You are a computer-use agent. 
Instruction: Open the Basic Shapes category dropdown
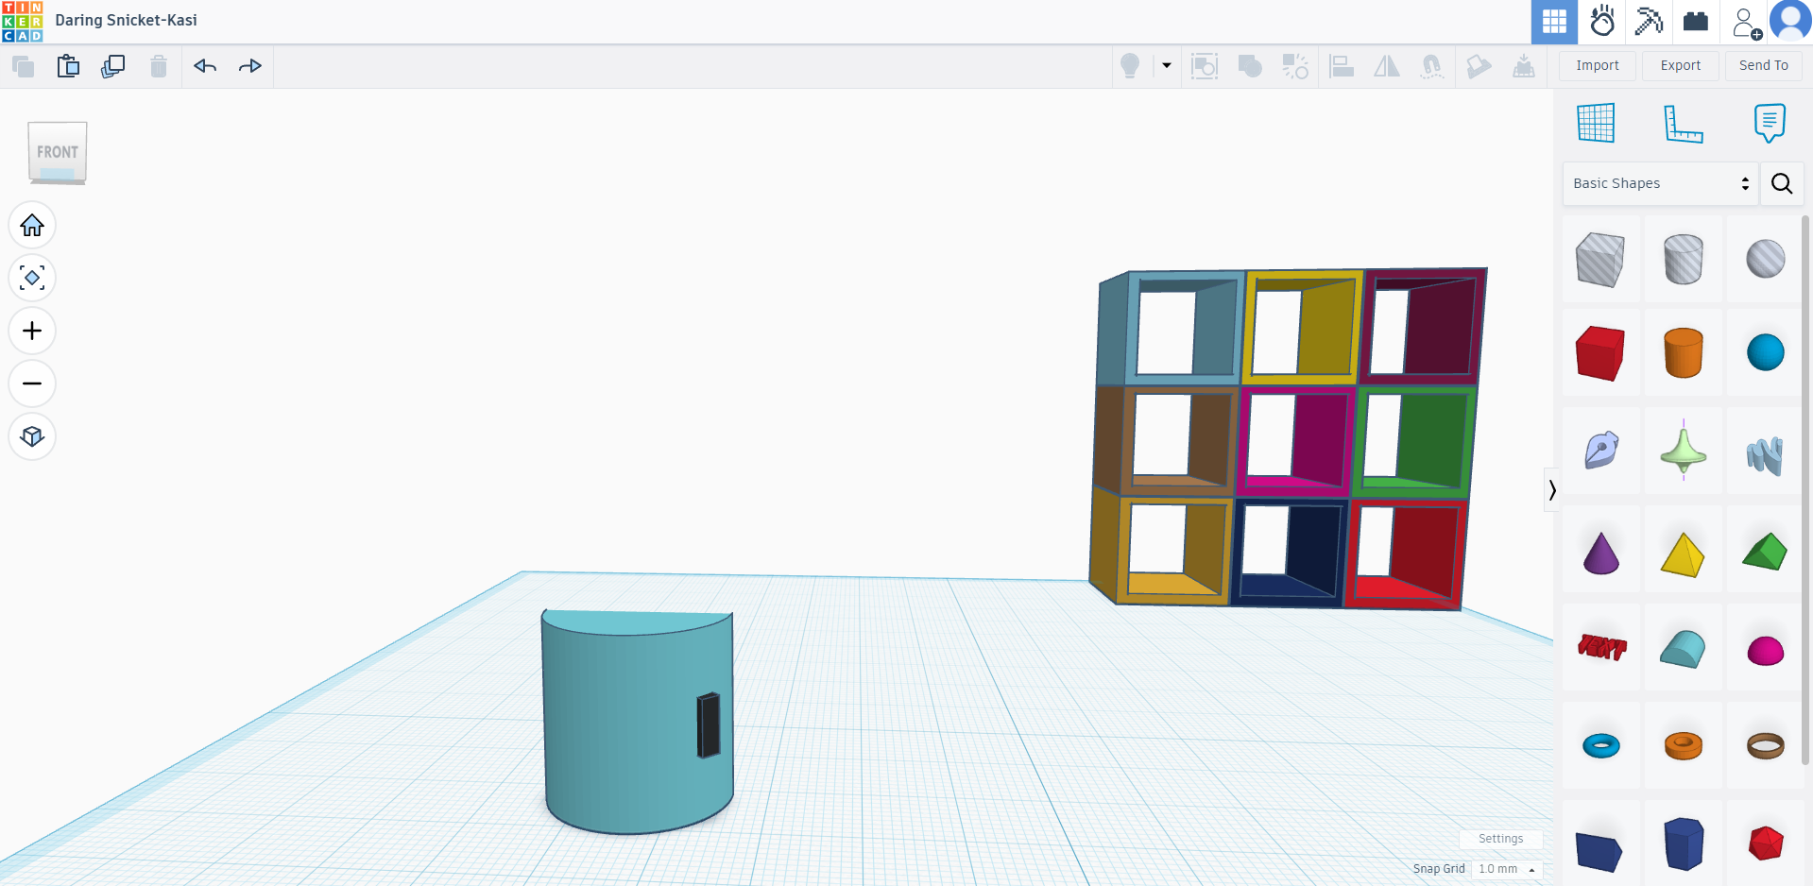click(1660, 183)
